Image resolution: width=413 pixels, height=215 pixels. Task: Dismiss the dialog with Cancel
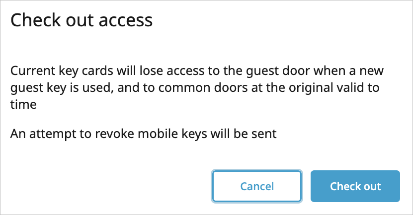click(x=256, y=187)
